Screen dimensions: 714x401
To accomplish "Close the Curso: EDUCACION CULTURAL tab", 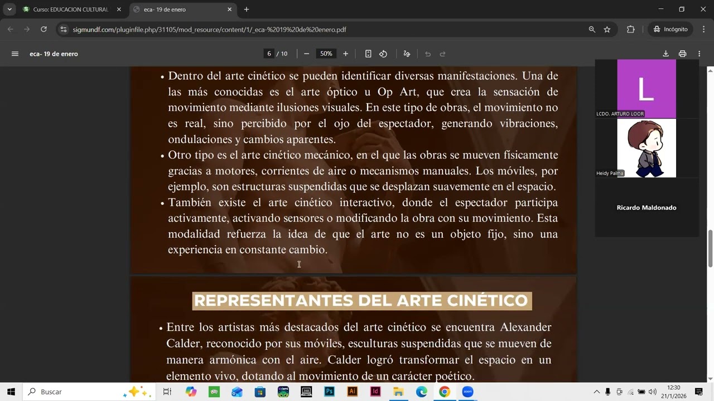I will coord(119,9).
